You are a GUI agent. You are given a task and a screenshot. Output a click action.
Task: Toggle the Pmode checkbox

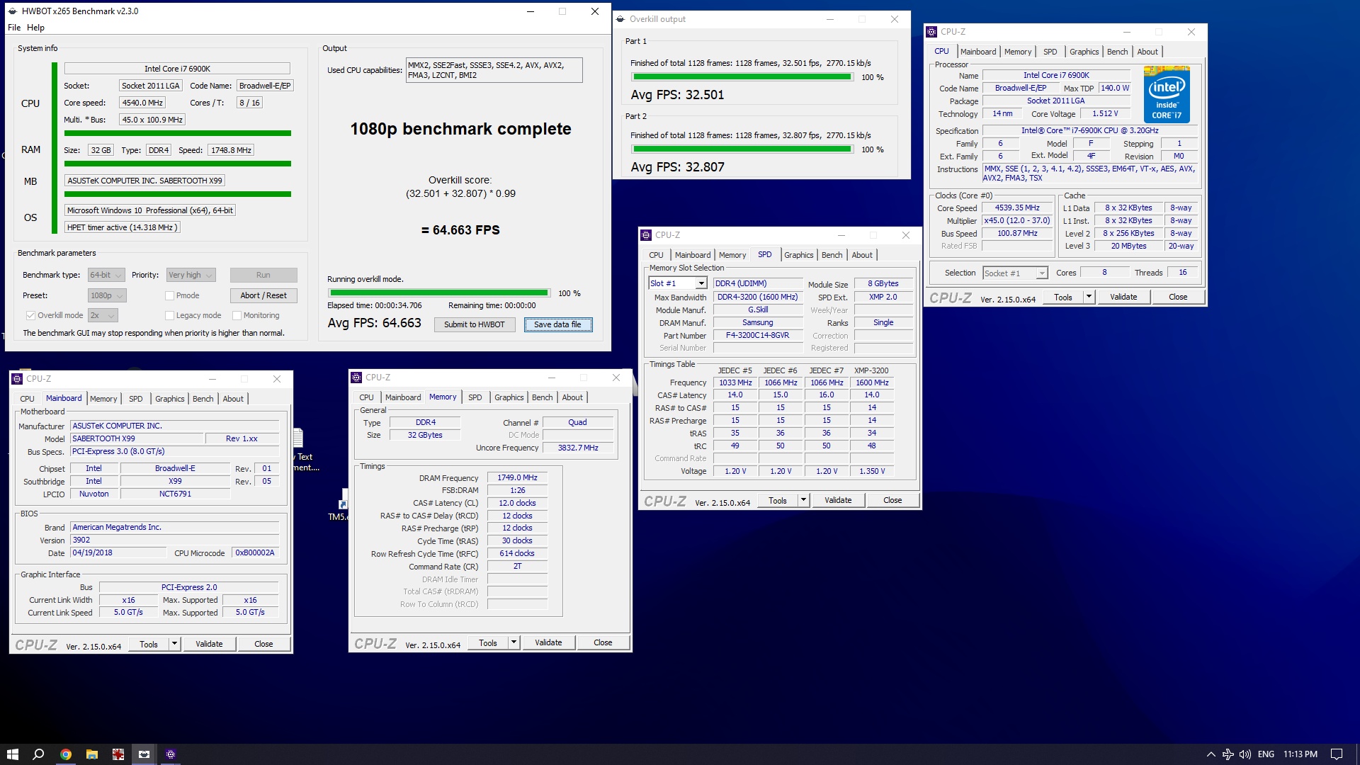point(169,295)
